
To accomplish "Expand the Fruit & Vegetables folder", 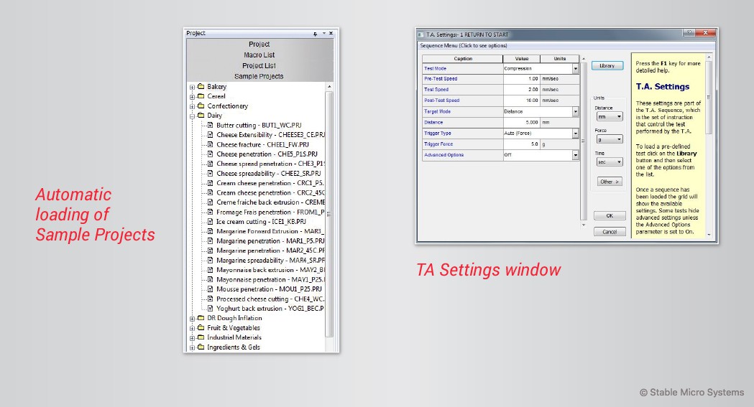I will [193, 328].
